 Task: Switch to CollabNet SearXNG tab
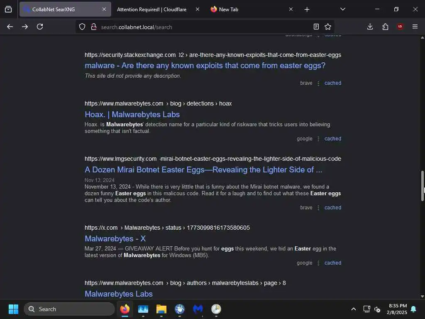(65, 9)
